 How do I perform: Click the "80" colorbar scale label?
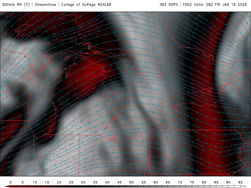tap(204, 182)
